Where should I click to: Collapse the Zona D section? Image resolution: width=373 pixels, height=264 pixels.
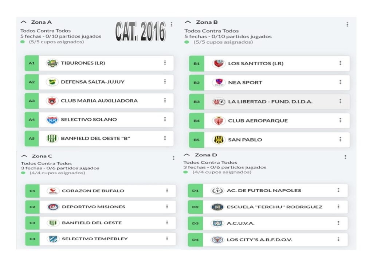tap(187, 155)
